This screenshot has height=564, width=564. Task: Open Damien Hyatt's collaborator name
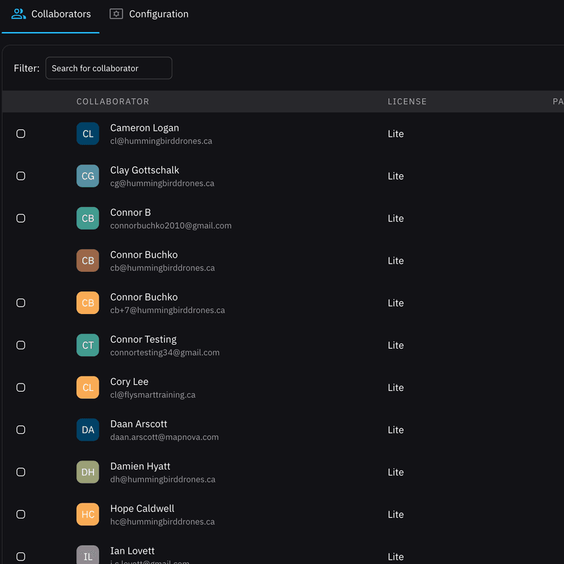tap(140, 467)
